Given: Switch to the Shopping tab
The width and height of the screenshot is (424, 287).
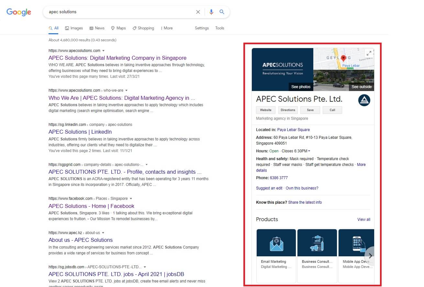Looking at the screenshot, I should click(143, 28).
